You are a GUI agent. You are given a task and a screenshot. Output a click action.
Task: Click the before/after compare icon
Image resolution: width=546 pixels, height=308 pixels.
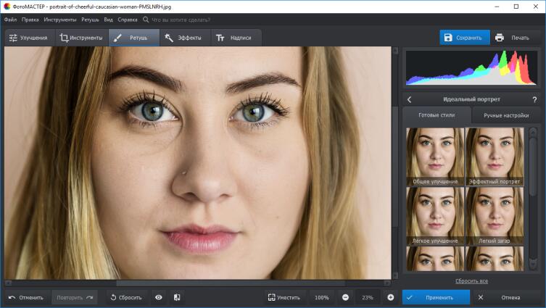coord(177,297)
